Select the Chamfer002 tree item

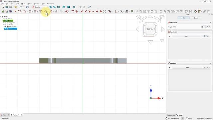pos(13,27)
